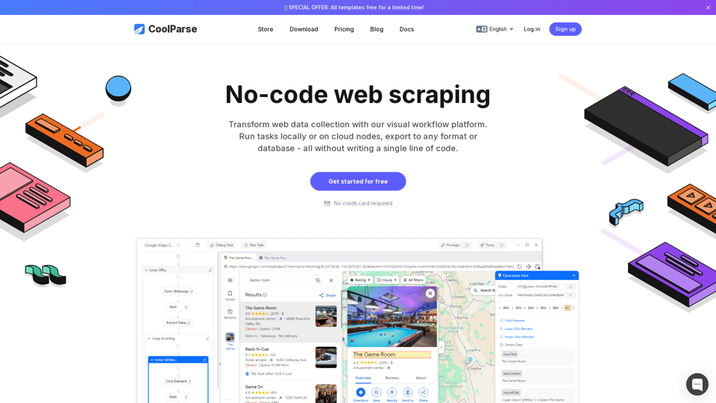Click the reload icon beside the URL bar

click(x=520, y=266)
